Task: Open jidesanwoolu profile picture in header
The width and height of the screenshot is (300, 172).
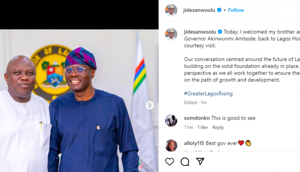Action: (x=171, y=10)
